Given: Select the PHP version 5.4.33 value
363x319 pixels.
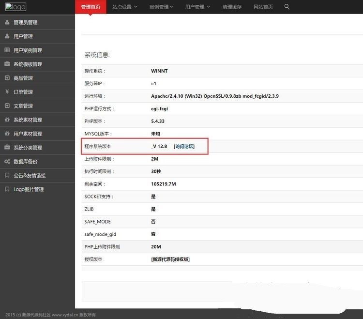Looking at the screenshot, I should click(x=158, y=122).
